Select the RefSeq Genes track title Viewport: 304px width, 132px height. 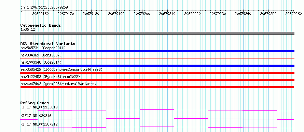click(x=35, y=103)
